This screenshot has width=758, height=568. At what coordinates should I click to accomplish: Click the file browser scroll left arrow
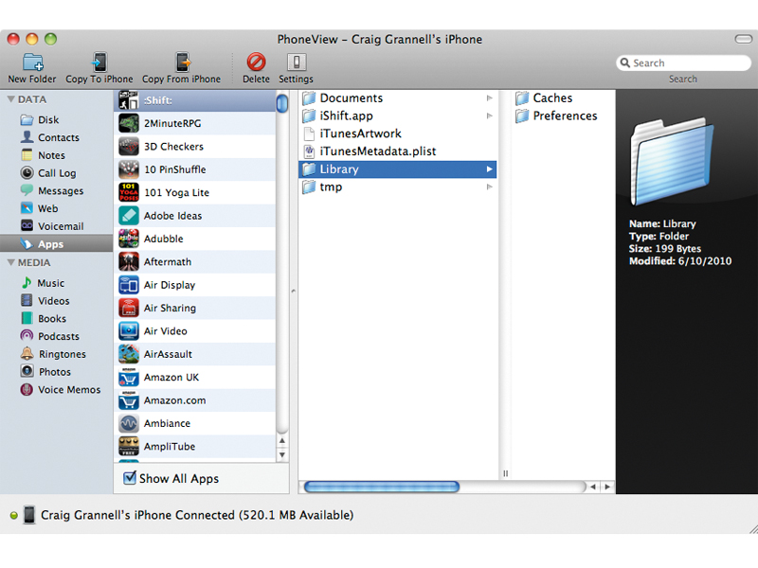click(593, 487)
